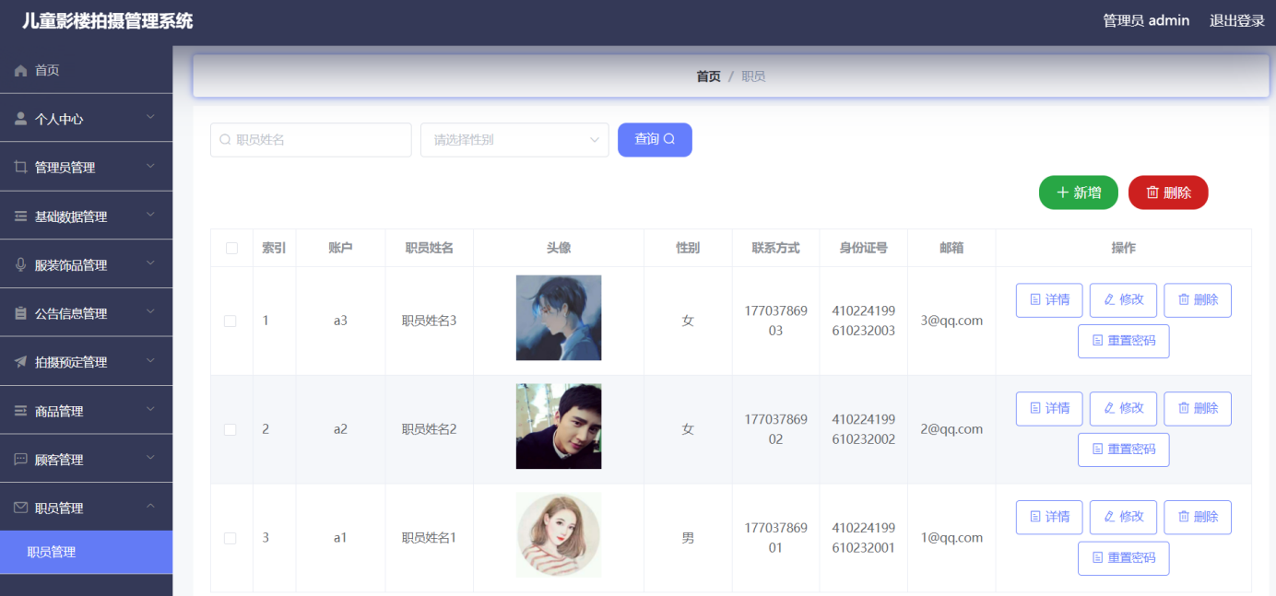Open the 请选择性别 gender dropdown
This screenshot has width=1276, height=596.
(514, 140)
